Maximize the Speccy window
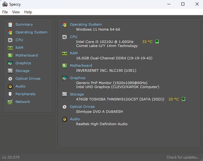Screen dimensions: 203x161 183,4
